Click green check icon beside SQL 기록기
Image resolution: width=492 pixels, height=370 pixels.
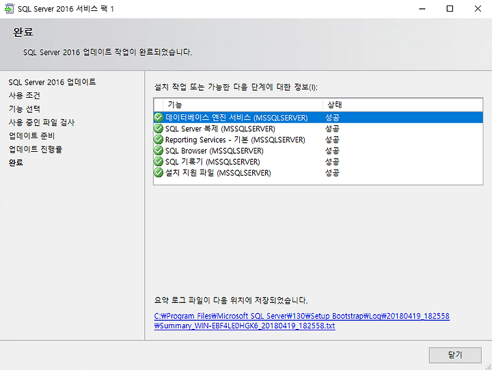[159, 161]
